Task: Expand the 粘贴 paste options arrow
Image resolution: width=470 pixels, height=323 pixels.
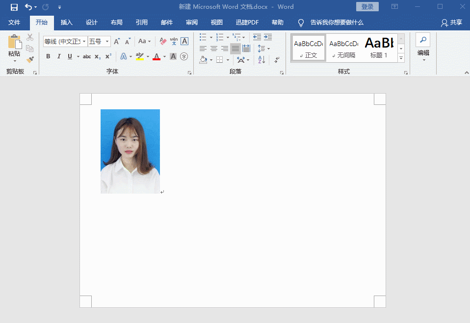Action: [x=14, y=61]
